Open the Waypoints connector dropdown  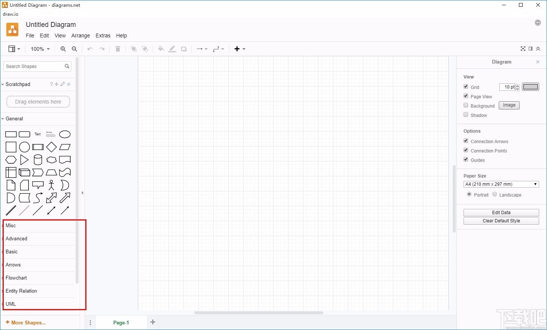pyautogui.click(x=219, y=49)
